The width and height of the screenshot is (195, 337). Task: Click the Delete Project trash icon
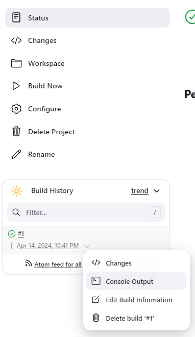point(16,132)
